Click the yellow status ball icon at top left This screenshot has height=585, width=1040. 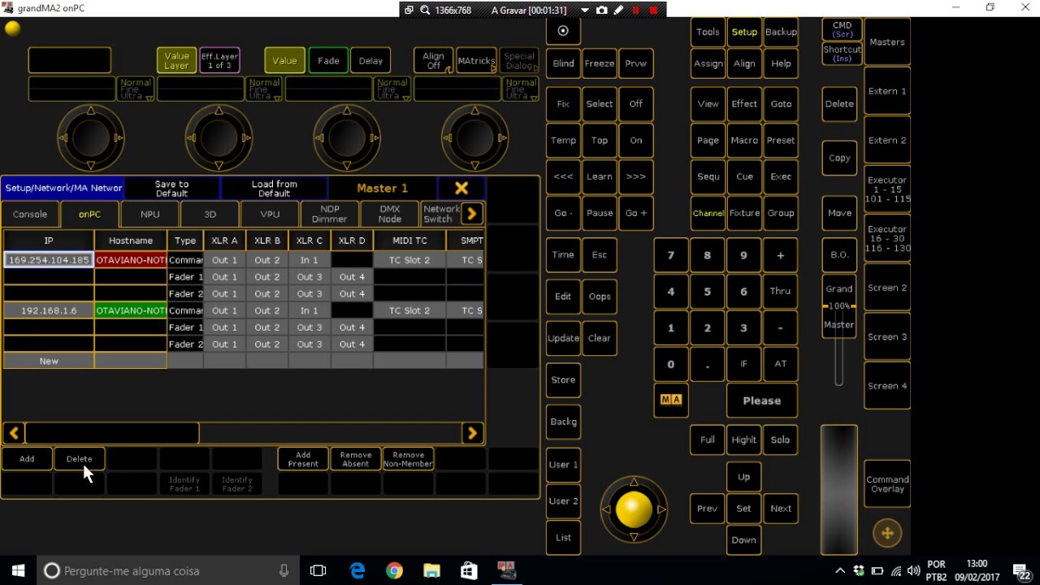(x=12, y=28)
